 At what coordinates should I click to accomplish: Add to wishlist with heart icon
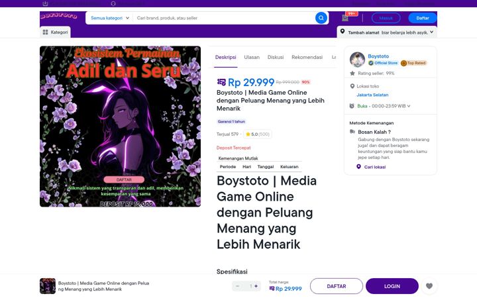pos(429,286)
